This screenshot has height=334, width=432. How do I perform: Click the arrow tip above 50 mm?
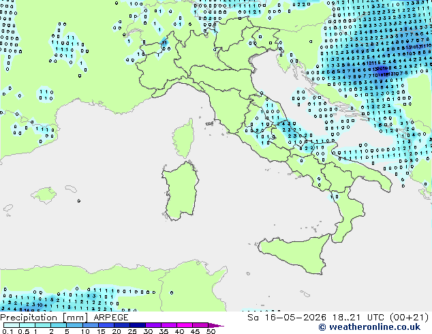click(x=216, y=325)
